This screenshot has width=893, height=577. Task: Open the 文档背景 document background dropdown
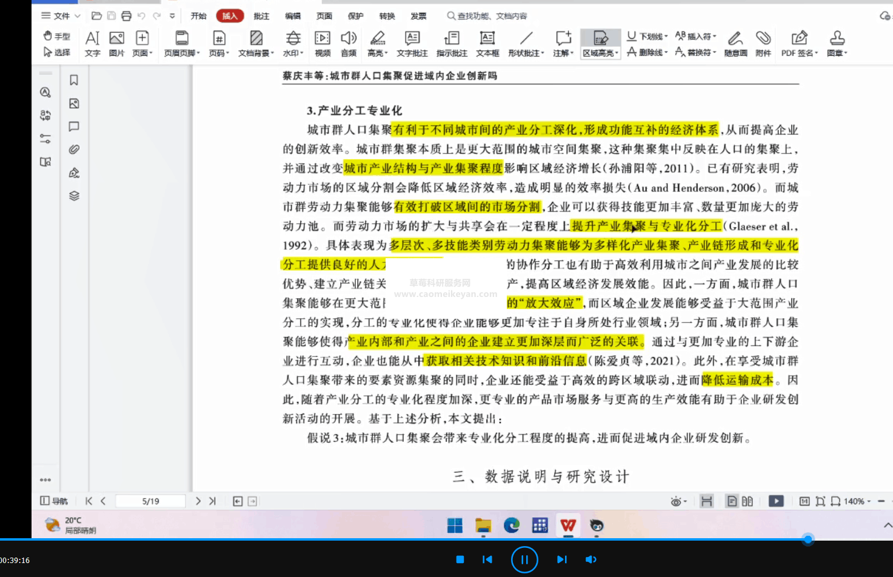coord(256,44)
